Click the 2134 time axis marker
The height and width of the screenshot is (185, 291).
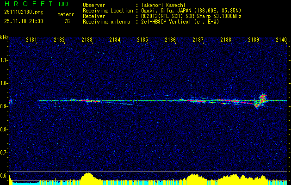click(115, 40)
